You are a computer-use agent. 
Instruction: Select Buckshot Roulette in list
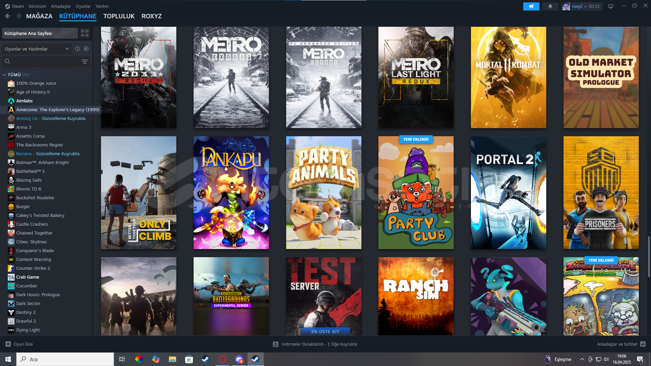tap(35, 198)
